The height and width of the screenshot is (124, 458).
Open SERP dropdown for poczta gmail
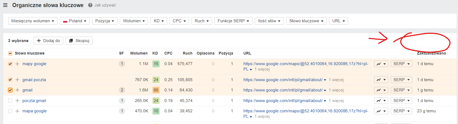click(x=401, y=101)
